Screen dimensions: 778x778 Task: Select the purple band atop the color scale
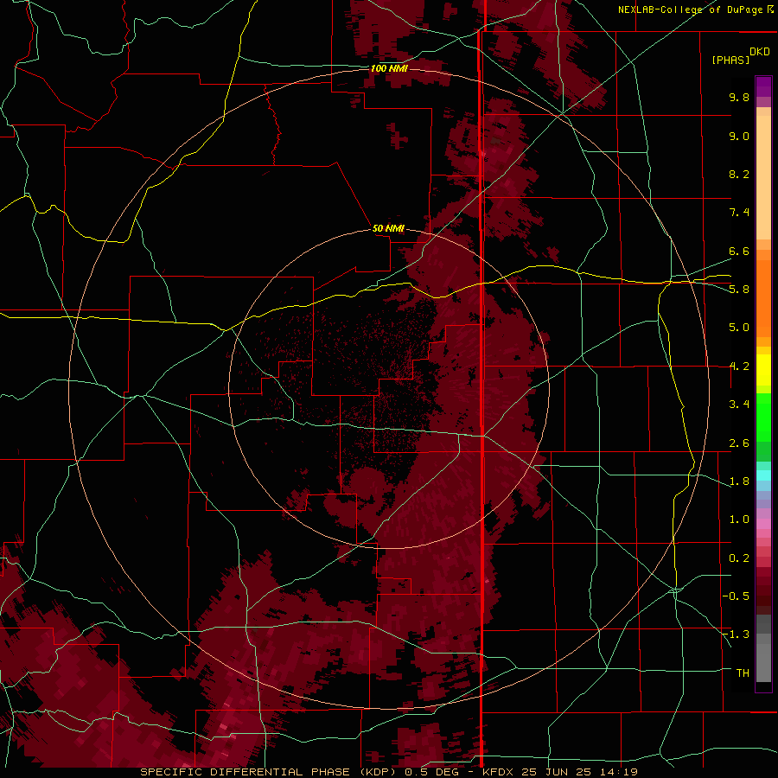click(763, 86)
